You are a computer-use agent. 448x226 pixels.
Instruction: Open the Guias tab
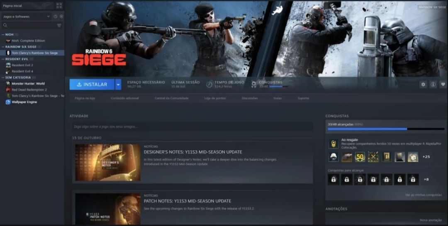tap(278, 98)
